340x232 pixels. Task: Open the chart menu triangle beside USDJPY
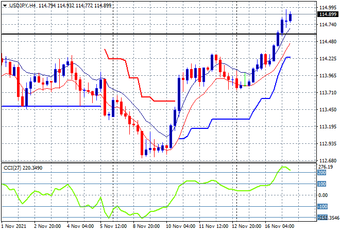[x=5, y=6]
